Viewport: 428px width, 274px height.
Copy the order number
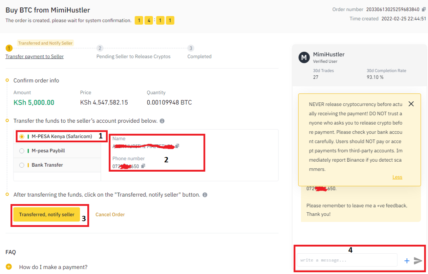pos(424,9)
